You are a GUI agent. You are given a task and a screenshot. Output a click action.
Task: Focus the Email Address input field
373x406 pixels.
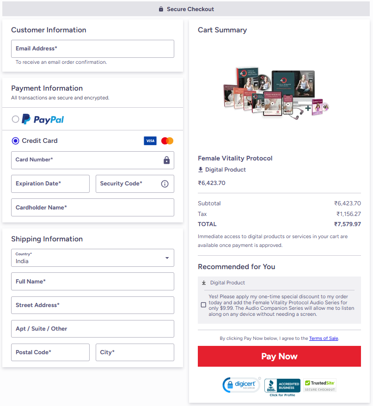(x=92, y=49)
